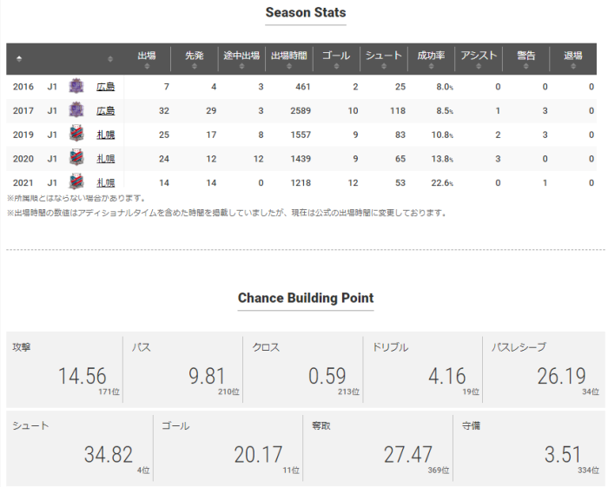Sort by 出場時間 column header
The height and width of the screenshot is (487, 608).
(x=288, y=59)
